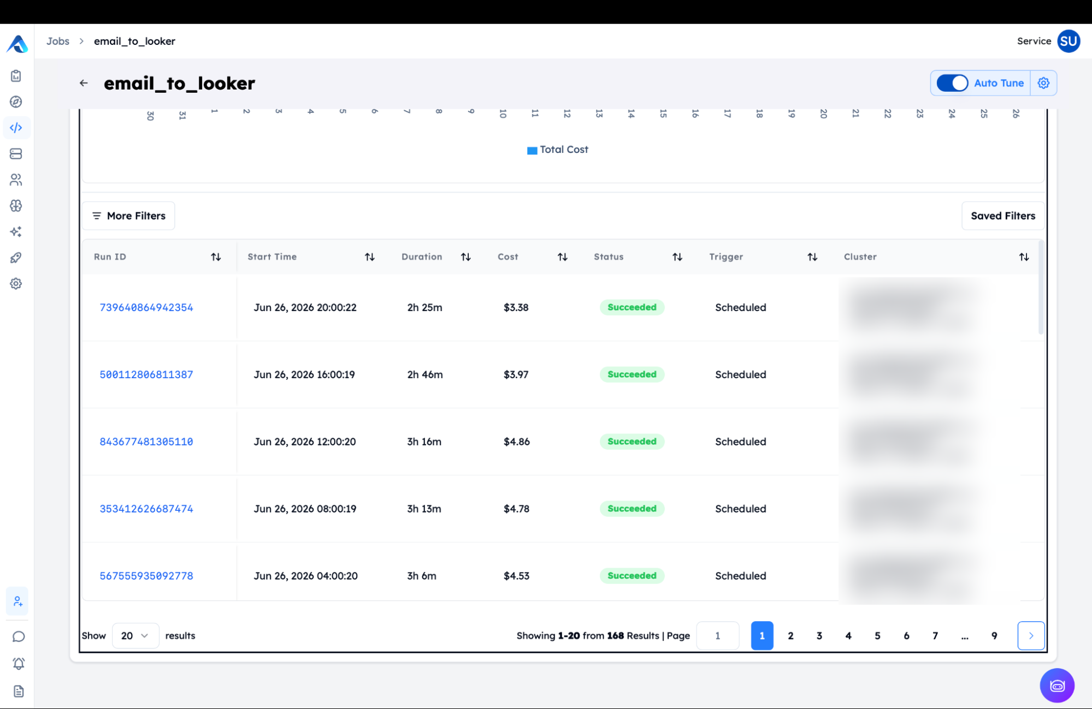The image size is (1092, 709).
Task: Go to next results page arrow
Action: 1031,636
